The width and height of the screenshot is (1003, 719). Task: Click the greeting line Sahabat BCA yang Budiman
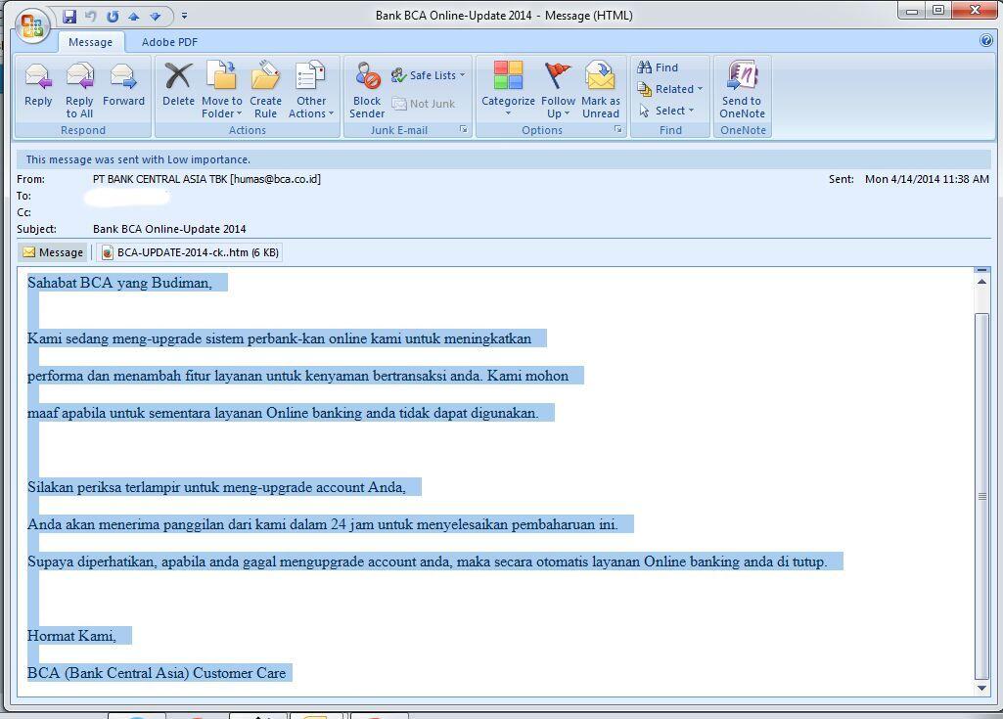point(119,283)
